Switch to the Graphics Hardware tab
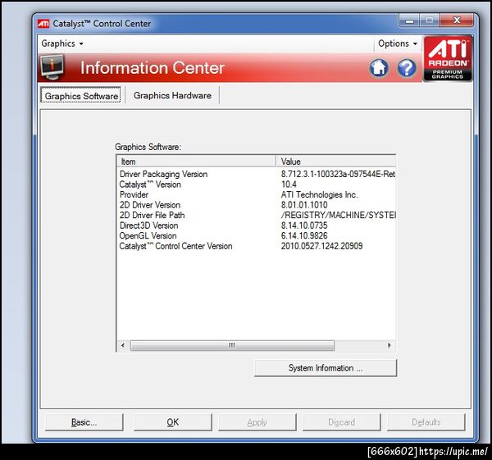The image size is (492, 460). click(172, 95)
